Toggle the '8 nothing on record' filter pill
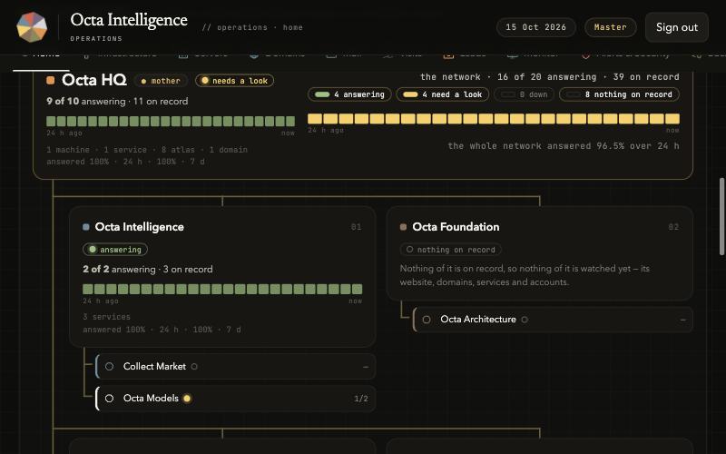Screen dimensions: 726x454 coord(619,94)
